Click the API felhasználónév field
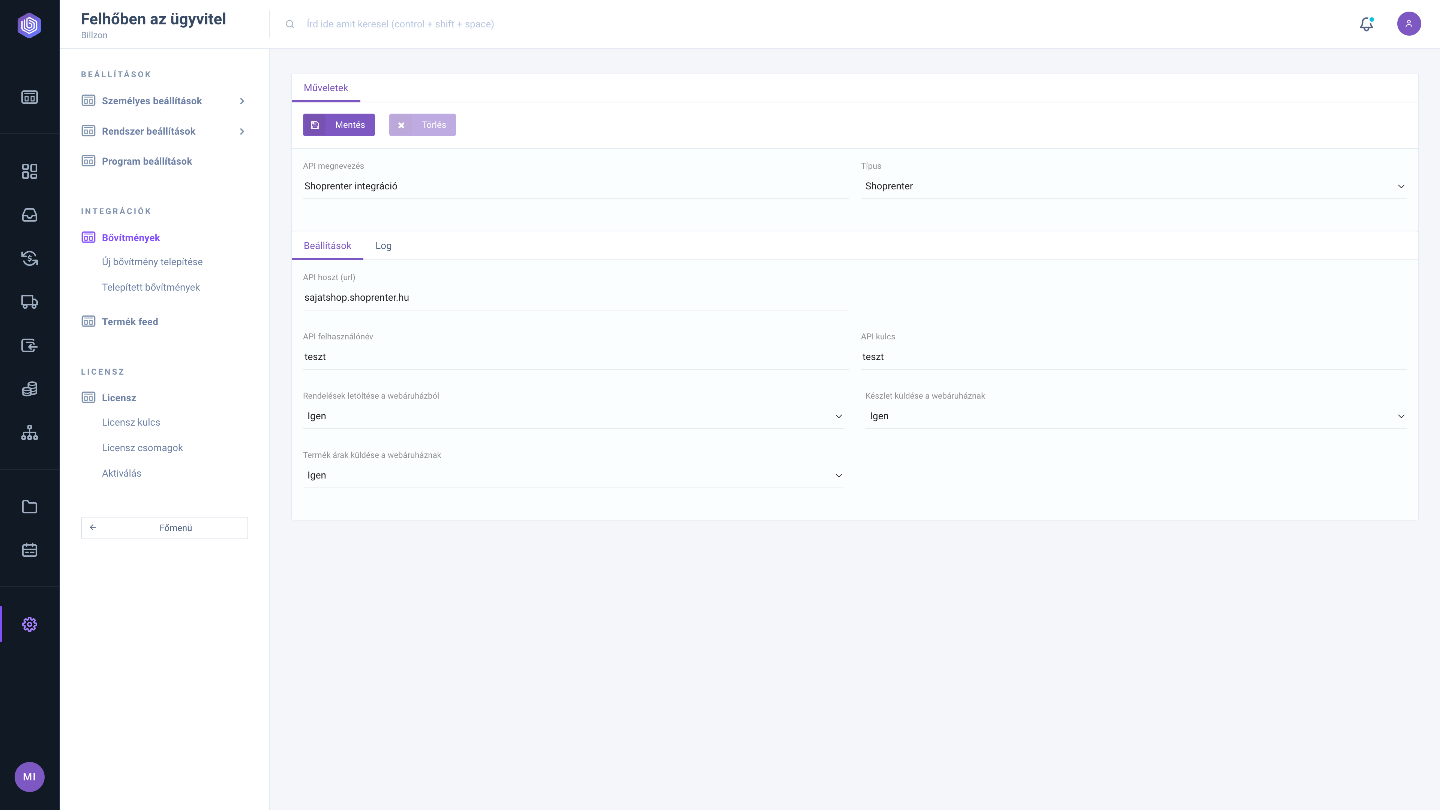This screenshot has width=1440, height=810. click(x=576, y=357)
